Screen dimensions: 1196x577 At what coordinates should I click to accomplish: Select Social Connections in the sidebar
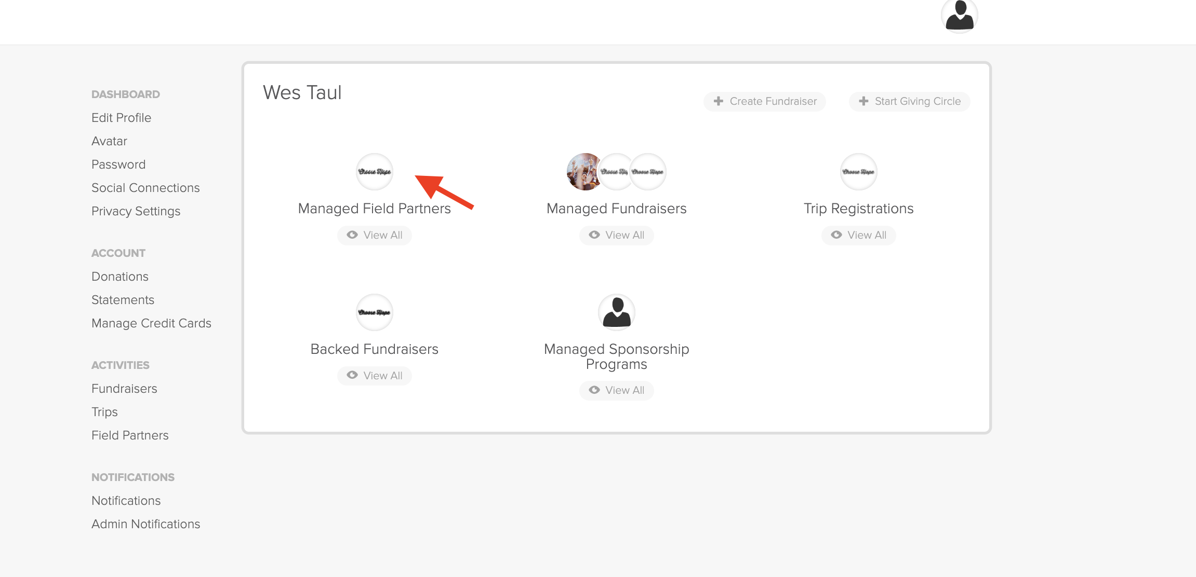145,188
